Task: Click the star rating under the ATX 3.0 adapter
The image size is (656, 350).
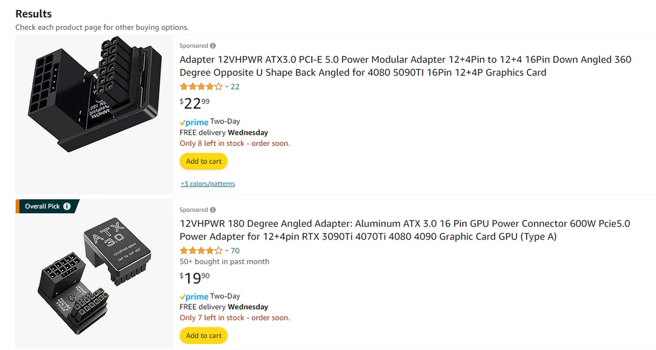Action: coord(199,250)
